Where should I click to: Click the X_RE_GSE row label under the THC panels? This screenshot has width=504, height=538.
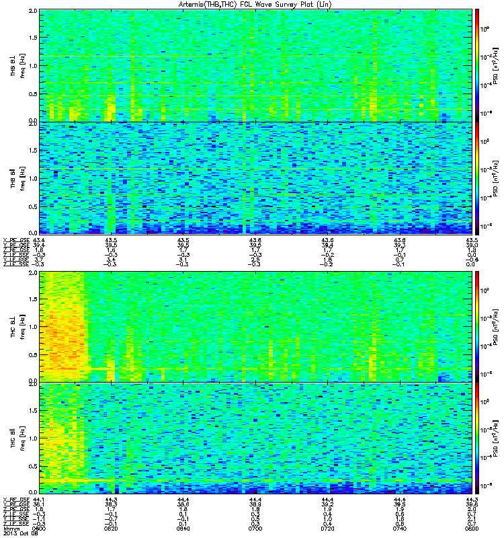click(x=16, y=500)
